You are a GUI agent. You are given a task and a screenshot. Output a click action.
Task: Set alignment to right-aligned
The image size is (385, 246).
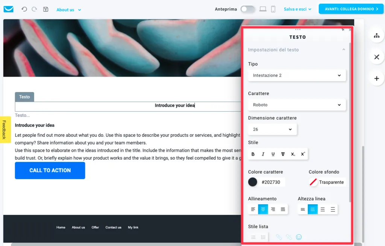pos(273,209)
